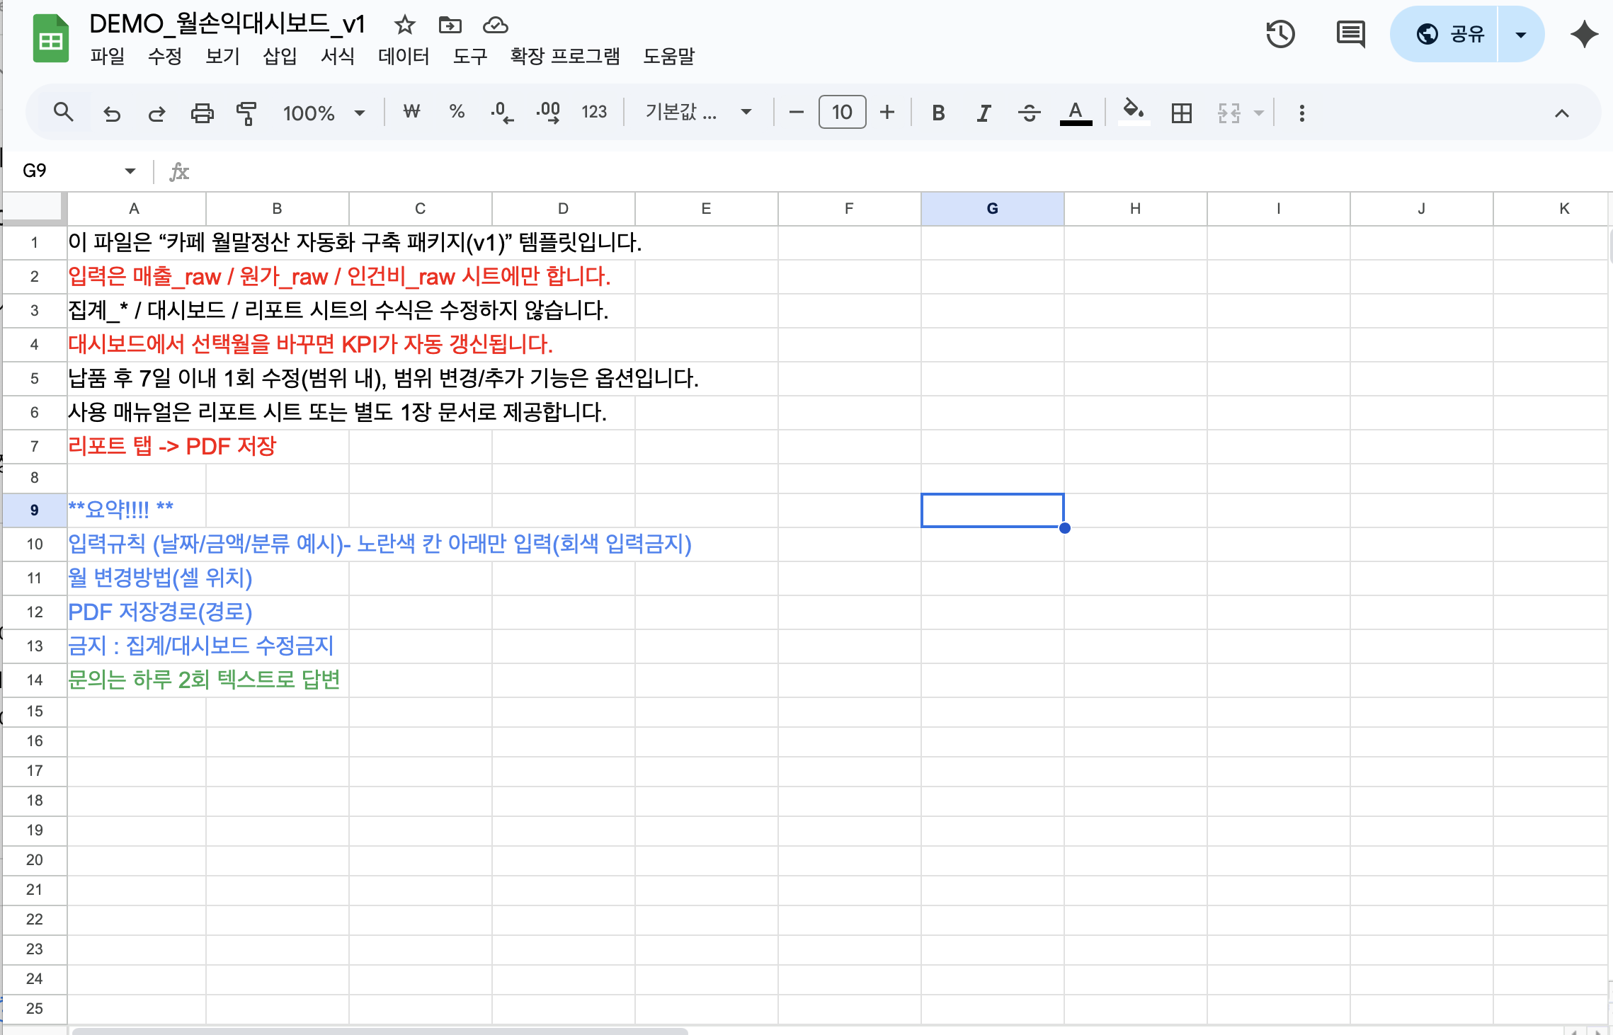1613x1035 pixels.
Task: Select the paint format roller icon
Action: [x=246, y=113]
